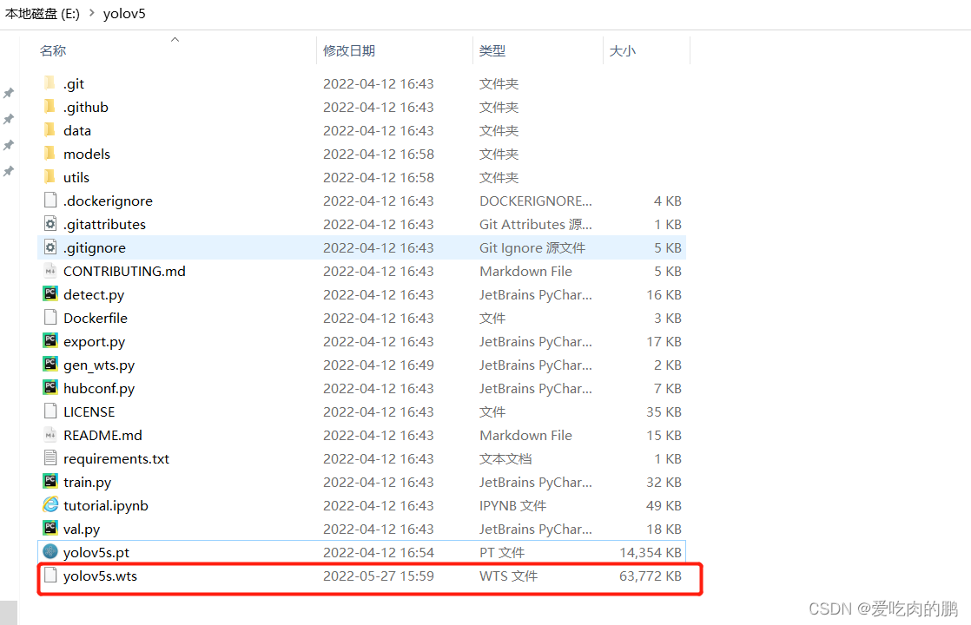The height and width of the screenshot is (625, 971).
Task: Click the second pin icon in sidebar
Action: coord(9,119)
